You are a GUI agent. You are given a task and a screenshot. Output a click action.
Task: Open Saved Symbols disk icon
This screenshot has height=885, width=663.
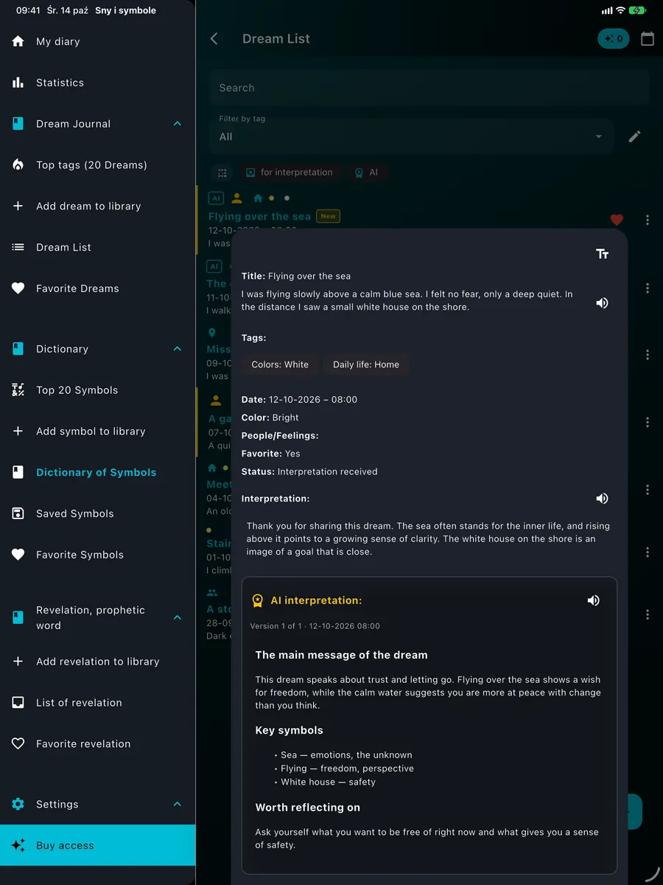tap(18, 513)
